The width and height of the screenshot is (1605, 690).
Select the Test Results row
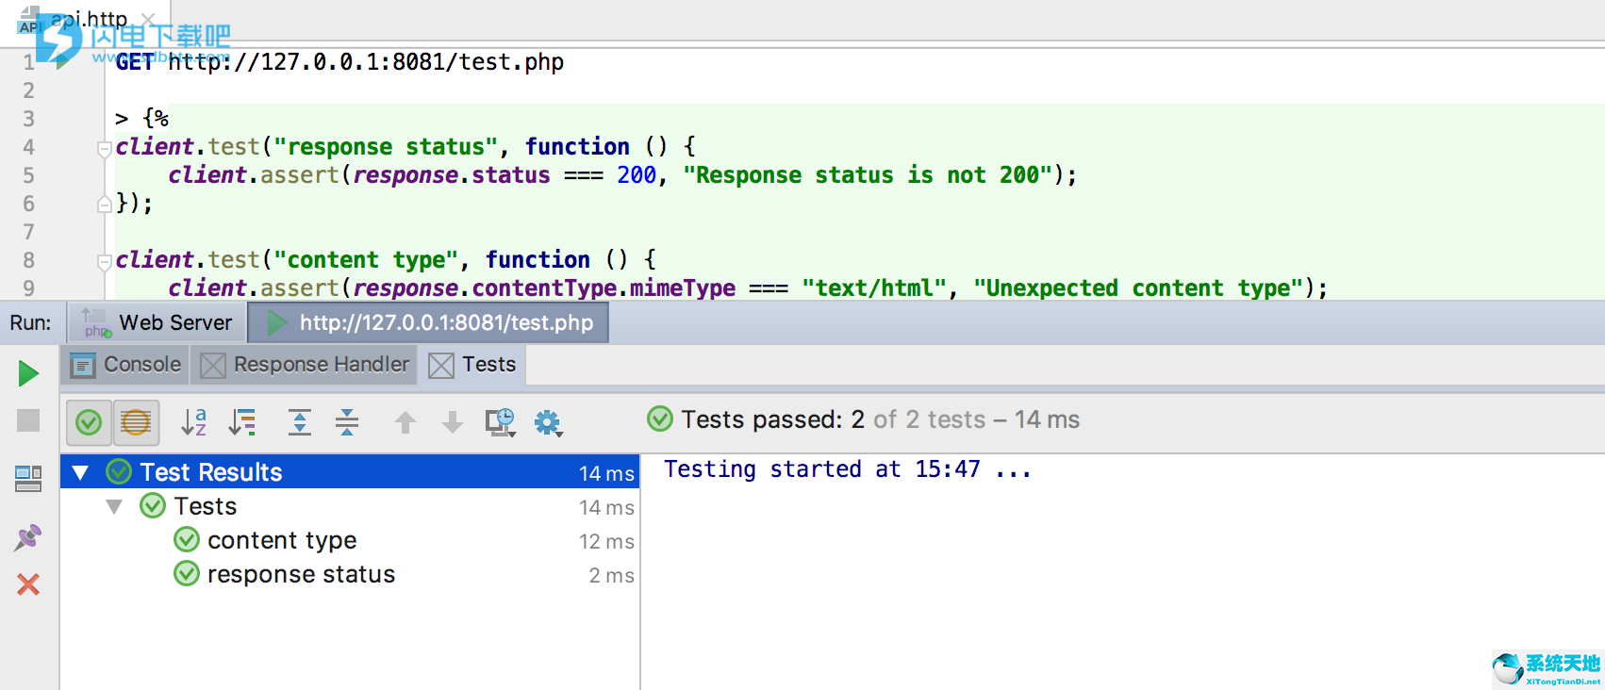[x=350, y=472]
